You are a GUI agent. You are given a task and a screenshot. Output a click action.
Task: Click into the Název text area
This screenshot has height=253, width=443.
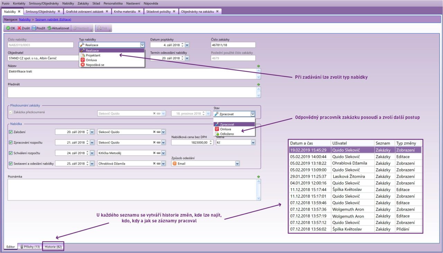click(x=132, y=74)
